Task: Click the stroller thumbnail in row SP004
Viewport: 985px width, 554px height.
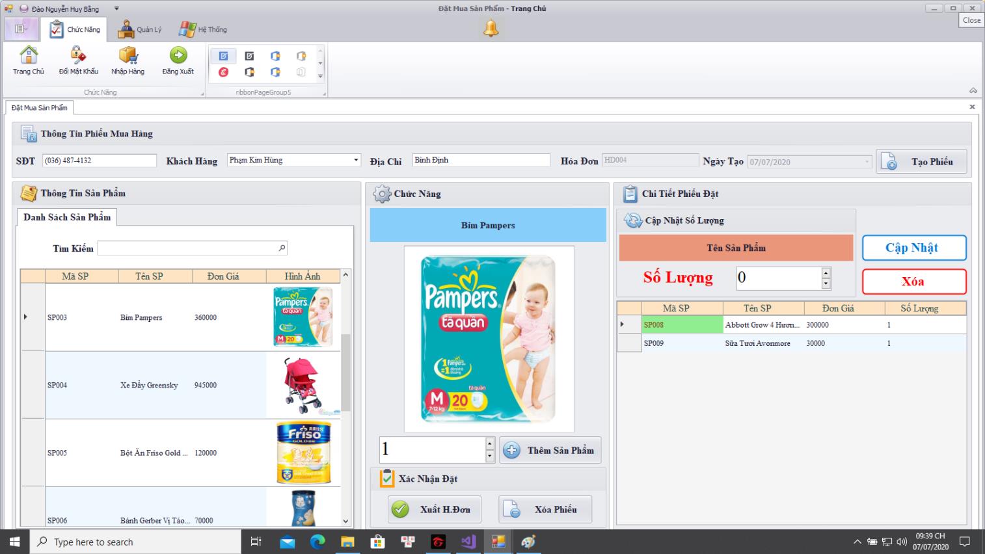Action: click(303, 385)
